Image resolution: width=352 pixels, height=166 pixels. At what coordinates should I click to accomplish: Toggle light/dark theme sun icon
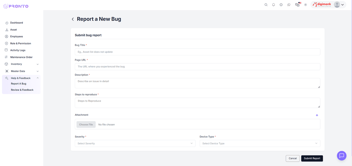pos(305,5)
